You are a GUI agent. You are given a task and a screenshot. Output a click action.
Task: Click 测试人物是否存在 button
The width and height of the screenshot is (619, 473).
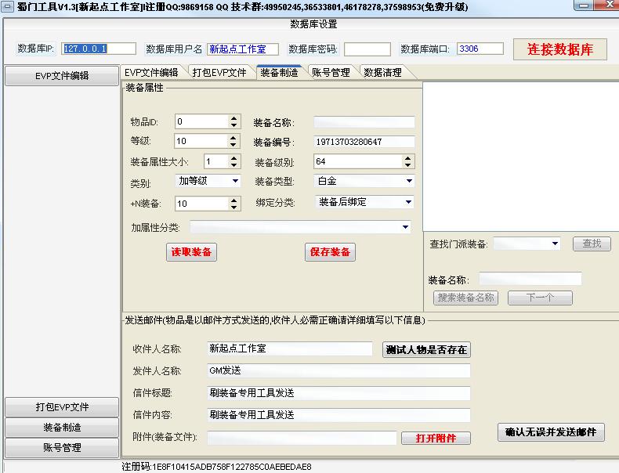(x=426, y=350)
